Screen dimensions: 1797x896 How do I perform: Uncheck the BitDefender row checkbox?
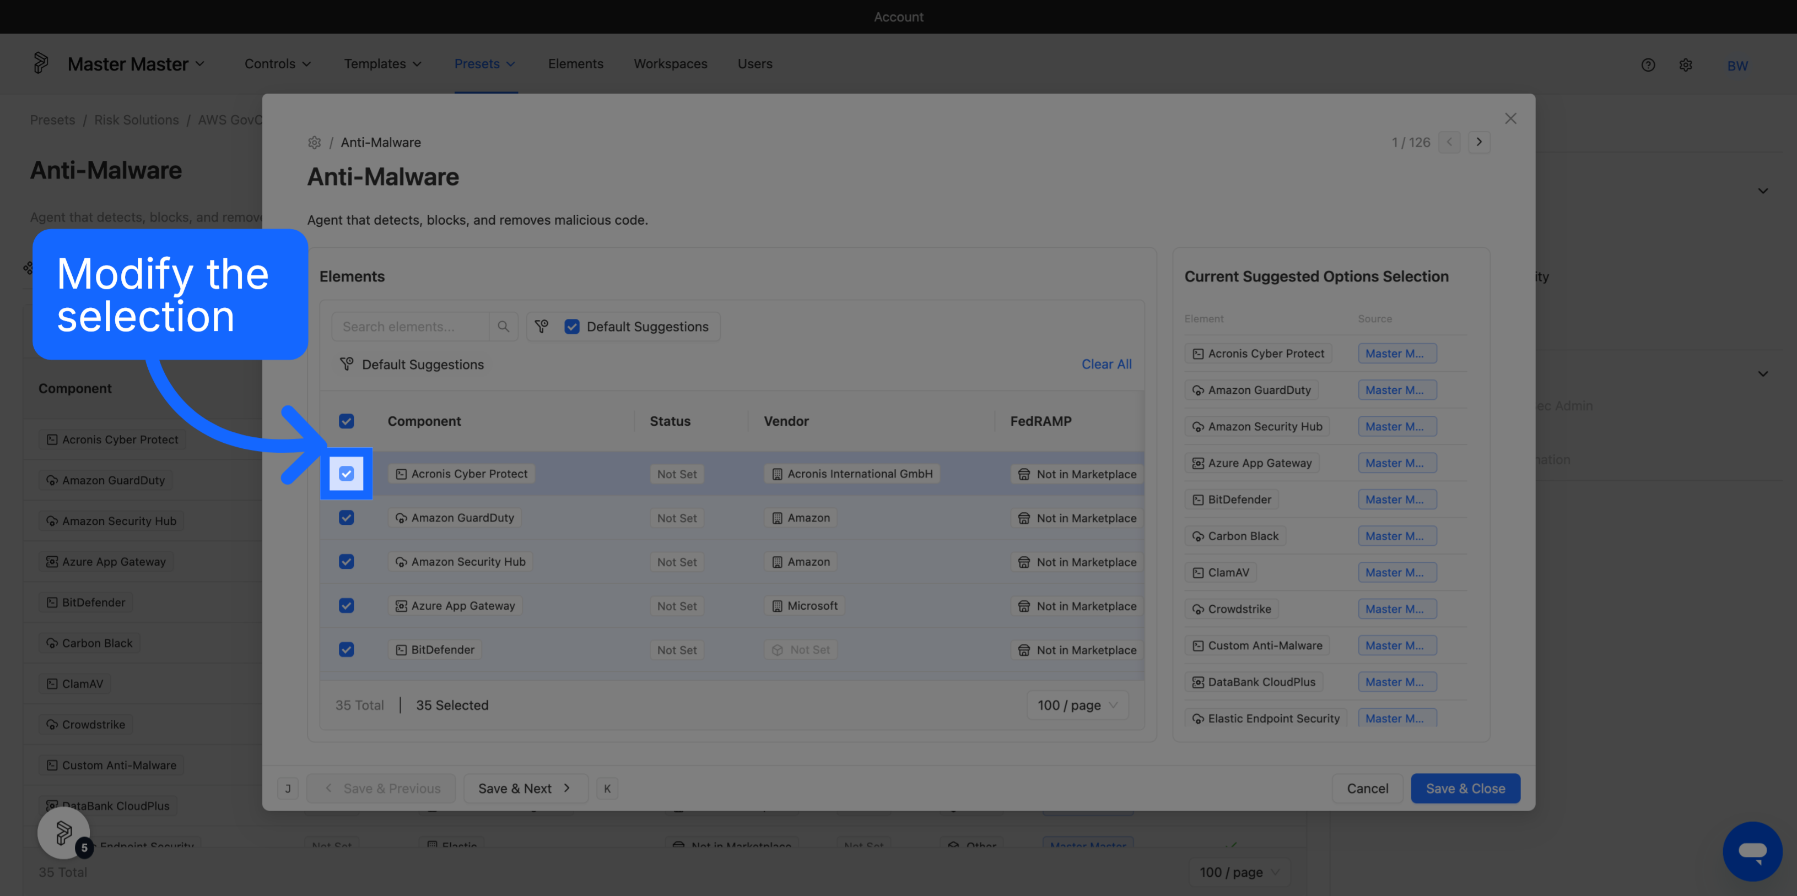346,649
